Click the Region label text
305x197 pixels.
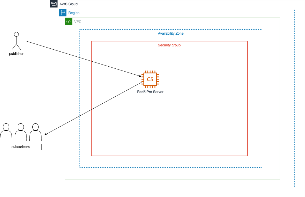[74, 13]
